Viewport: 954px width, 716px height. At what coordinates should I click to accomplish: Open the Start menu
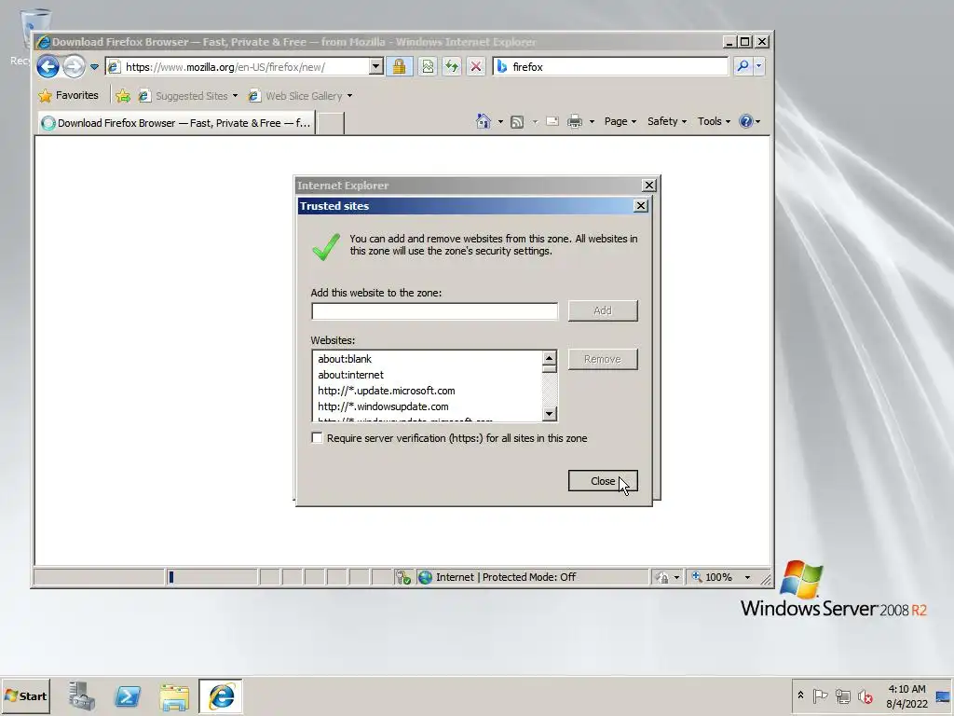pyautogui.click(x=25, y=695)
